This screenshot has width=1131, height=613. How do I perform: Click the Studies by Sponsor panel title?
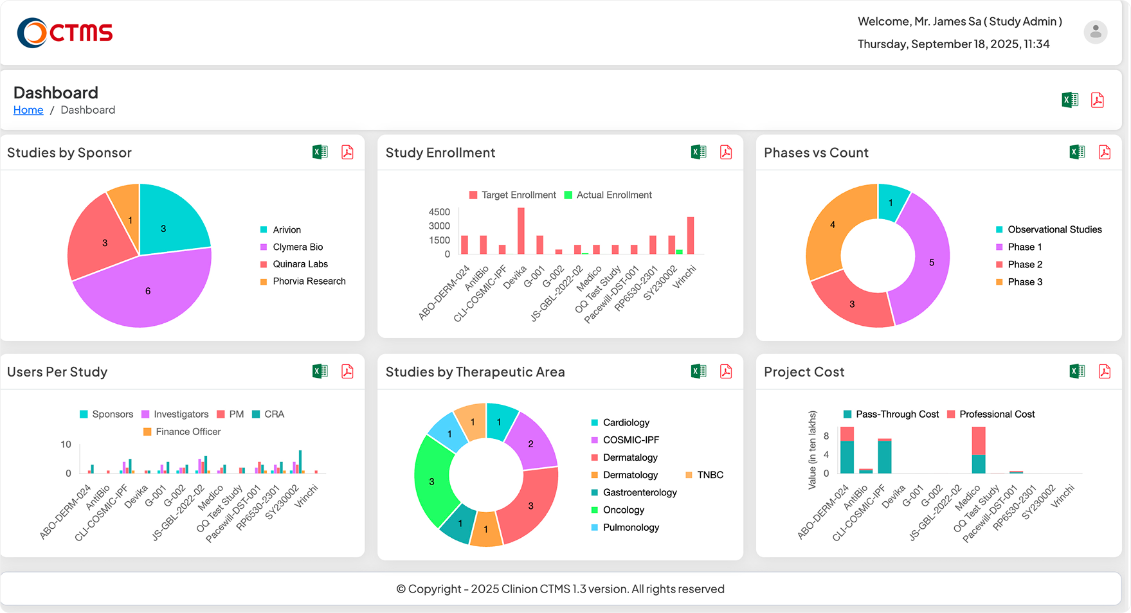coord(69,152)
